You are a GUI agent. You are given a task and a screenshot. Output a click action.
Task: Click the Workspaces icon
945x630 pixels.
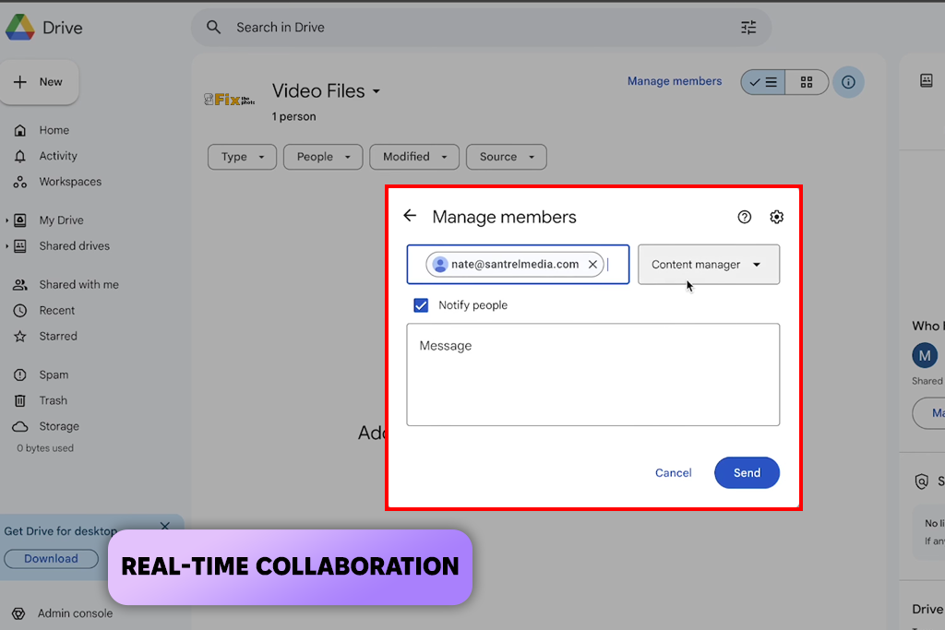[20, 182]
